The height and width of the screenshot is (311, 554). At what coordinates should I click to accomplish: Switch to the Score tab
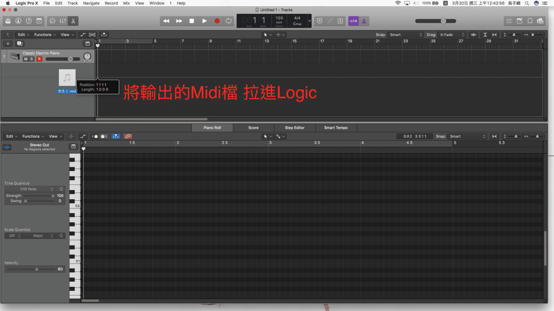[253, 128]
